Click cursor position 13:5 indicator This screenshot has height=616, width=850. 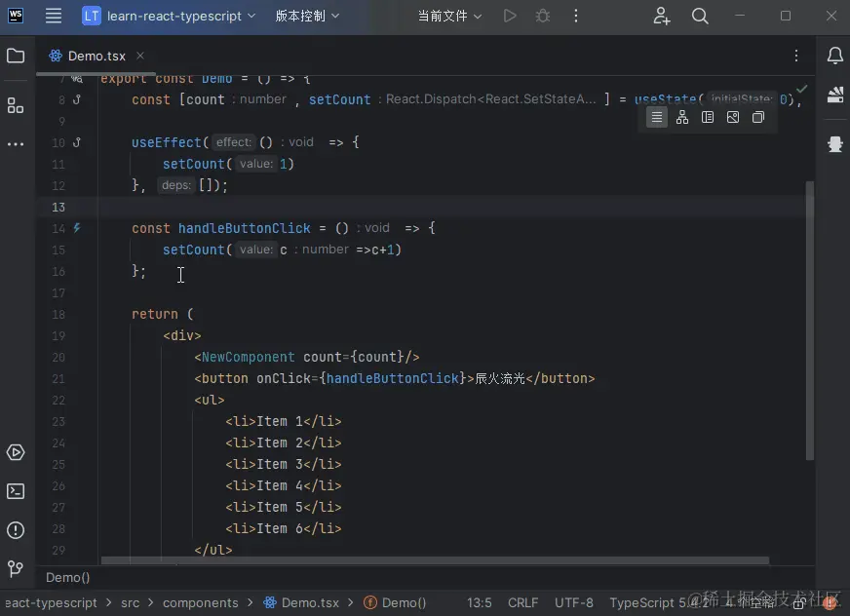tap(480, 602)
